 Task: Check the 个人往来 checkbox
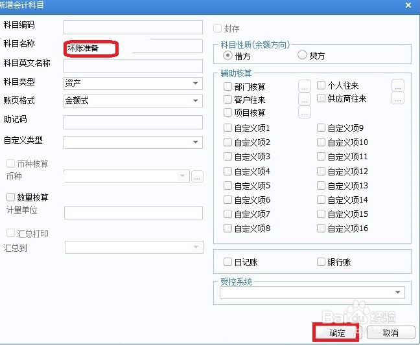(x=321, y=85)
